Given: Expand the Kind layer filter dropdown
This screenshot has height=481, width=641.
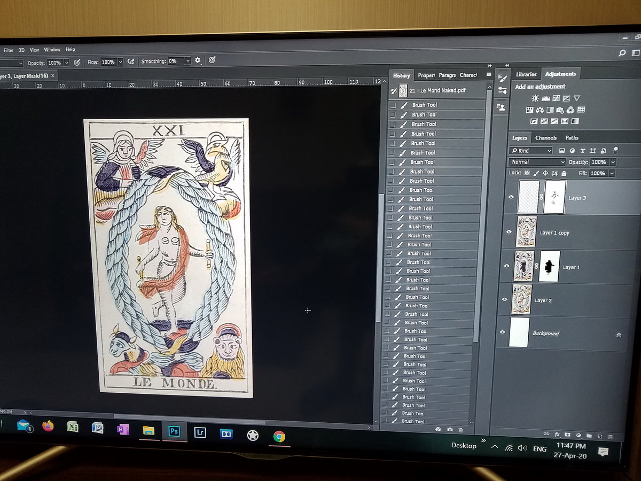Looking at the screenshot, I should [x=531, y=151].
